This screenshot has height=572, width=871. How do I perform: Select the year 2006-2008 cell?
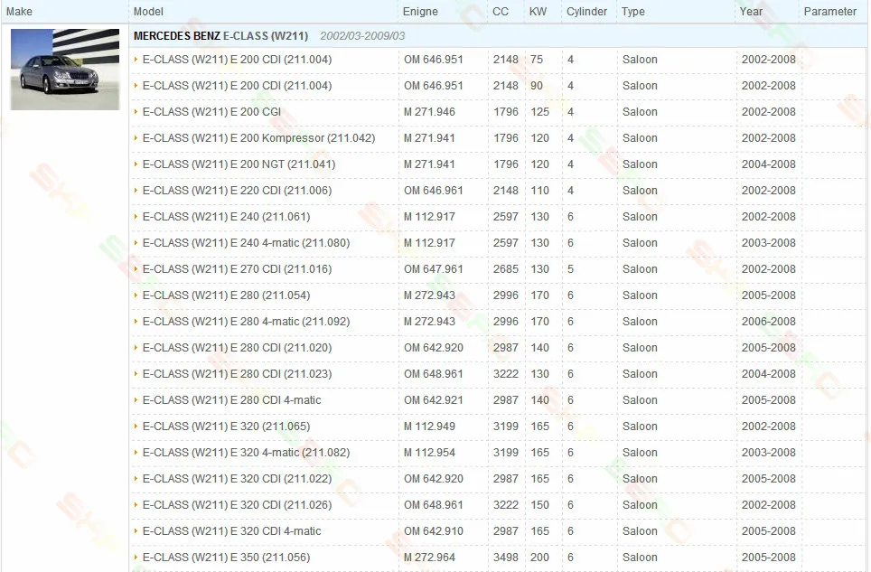click(768, 322)
